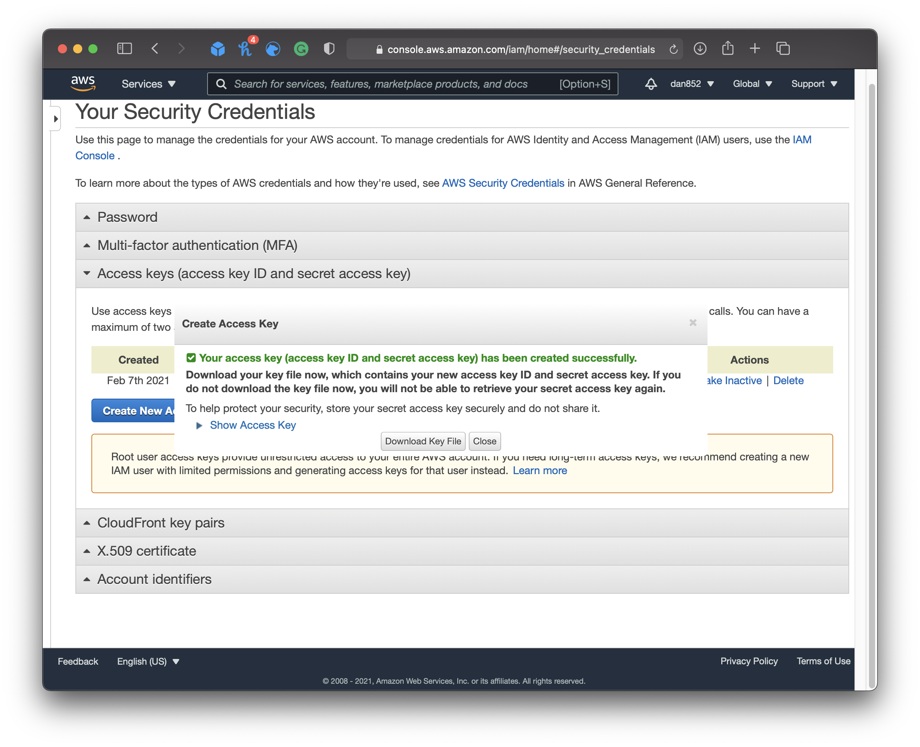The width and height of the screenshot is (920, 747).
Task: Click the notification bell icon
Action: pos(650,83)
